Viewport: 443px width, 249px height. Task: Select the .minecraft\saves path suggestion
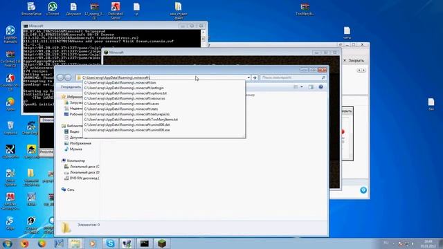[x=164, y=104]
